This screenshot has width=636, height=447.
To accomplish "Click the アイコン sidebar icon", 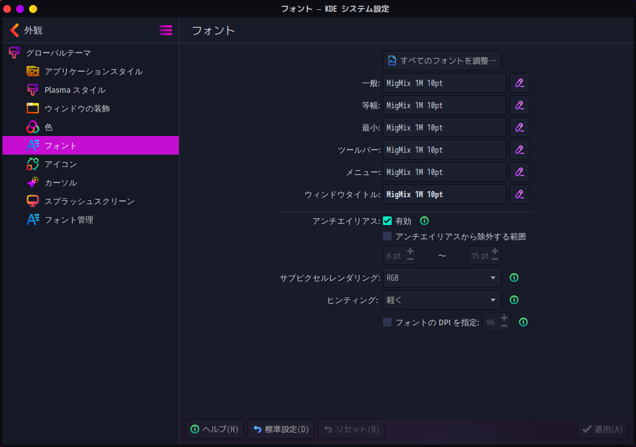I will (33, 164).
